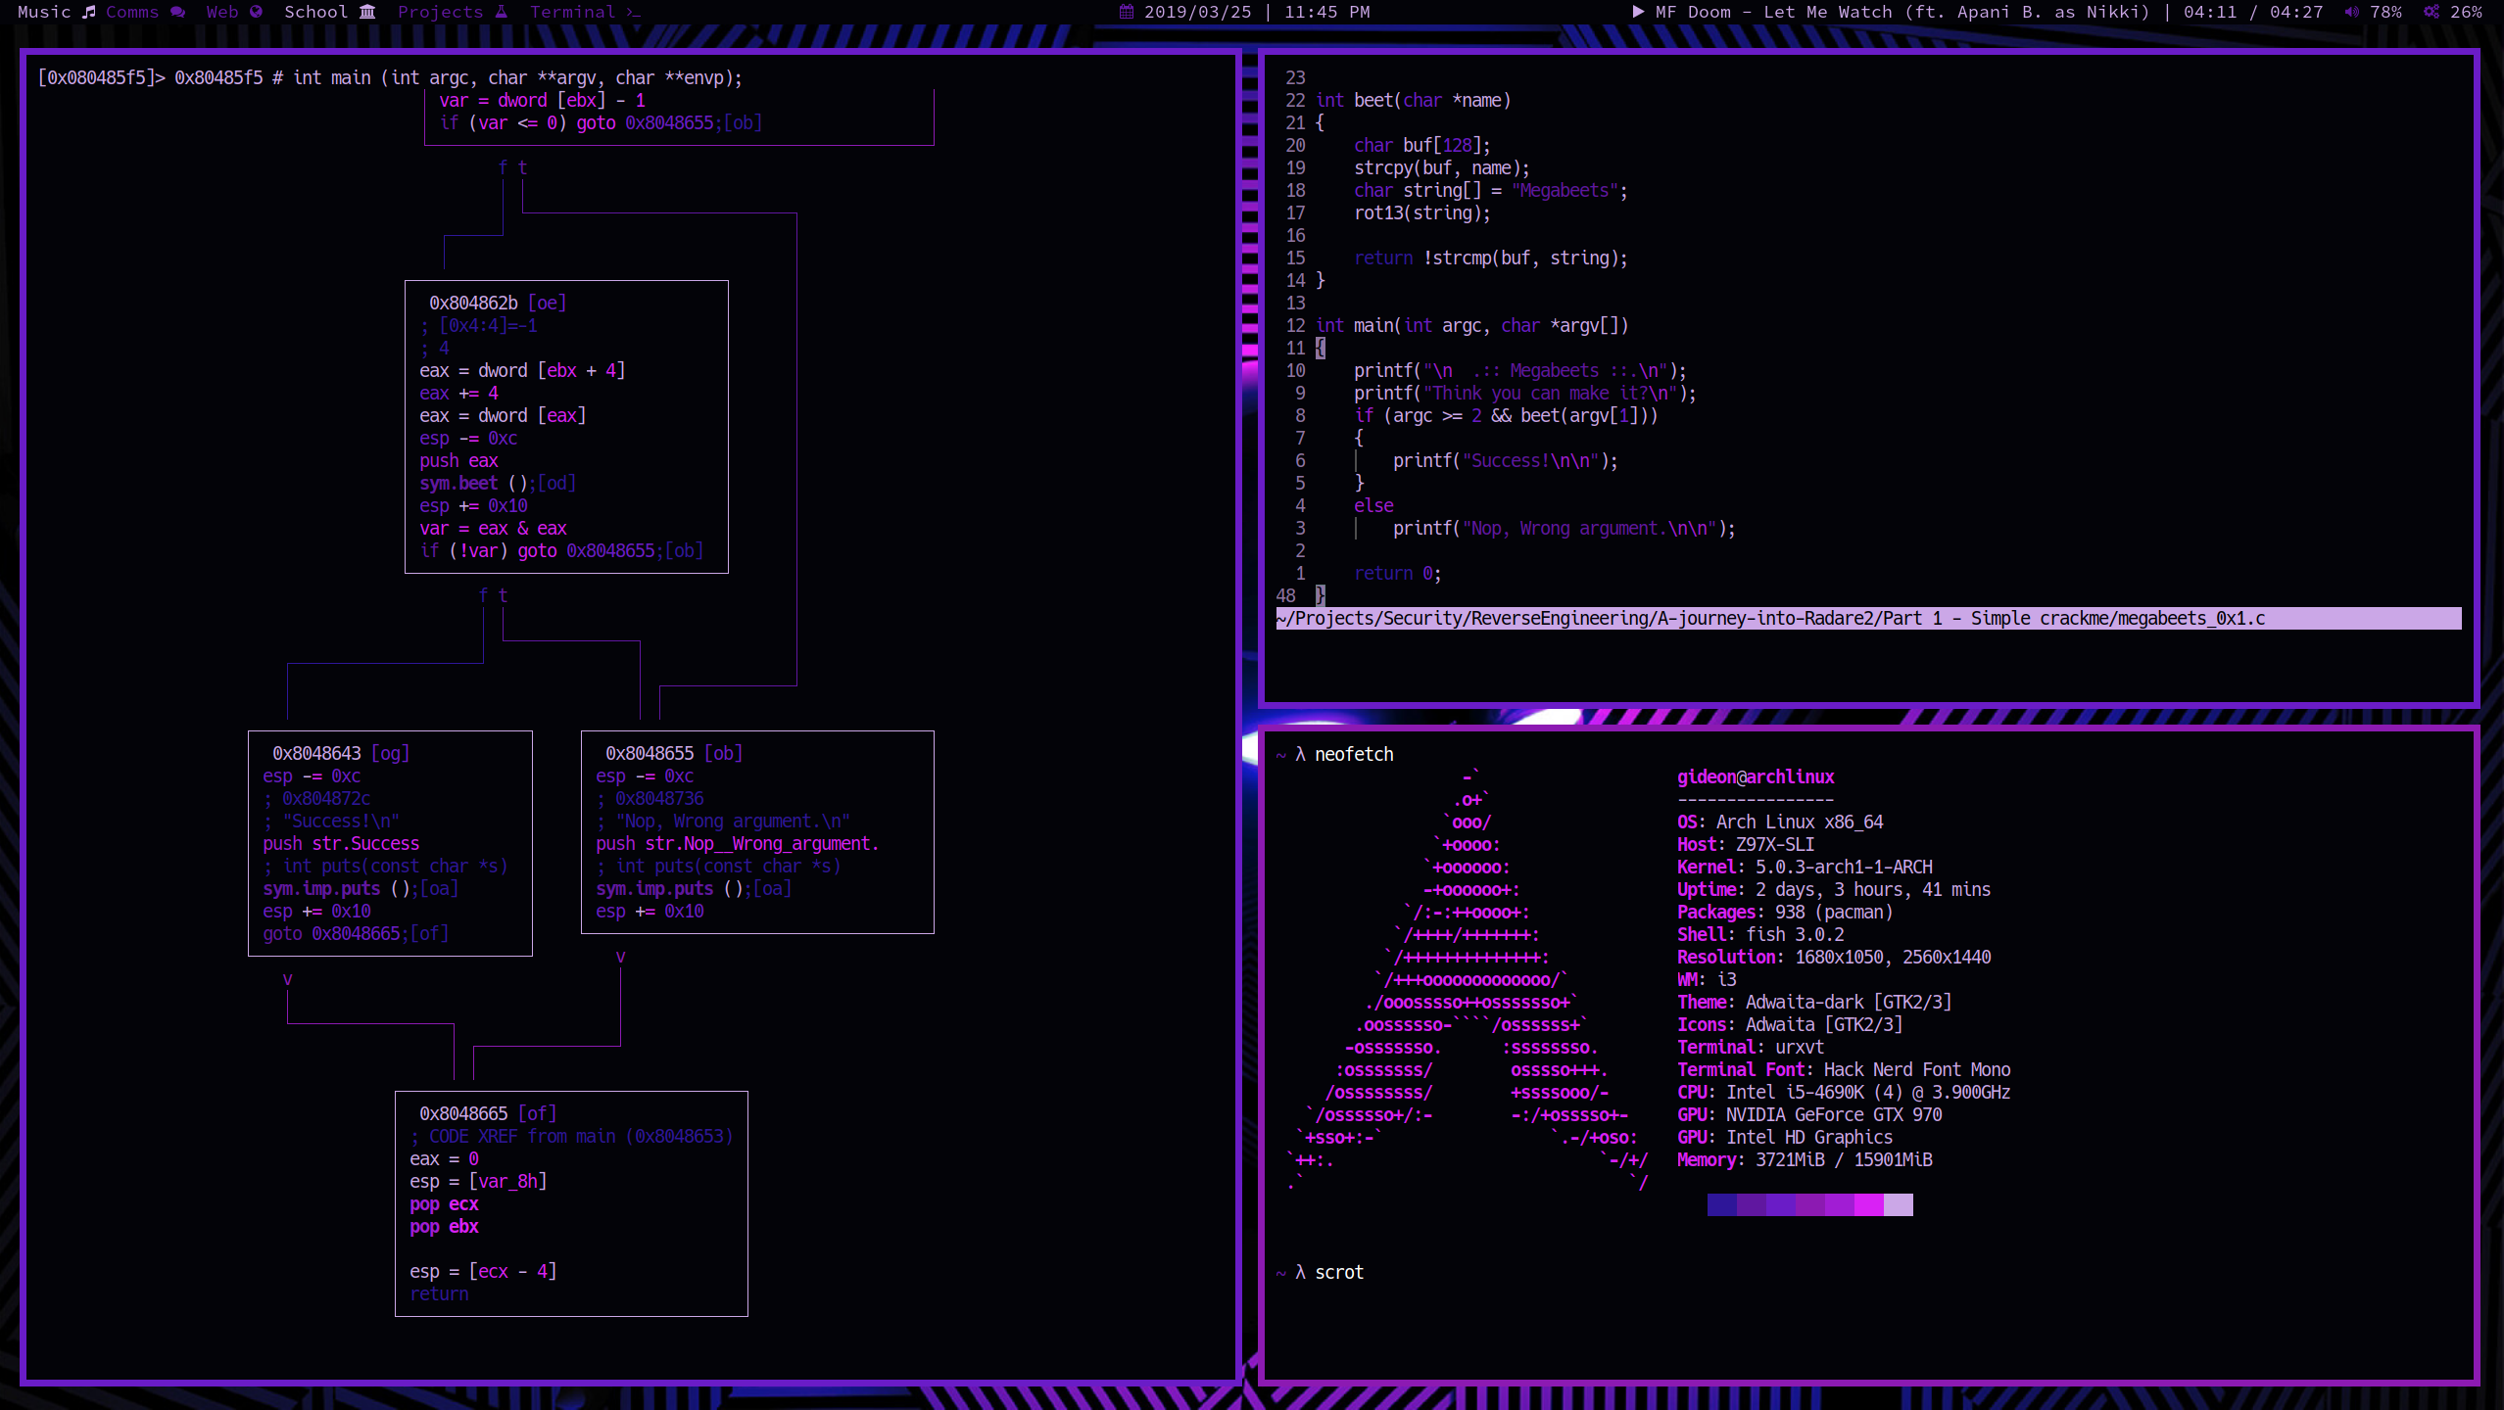Click the sym.beet call in graph
Screen dimensions: 2504x1410
click(458, 483)
